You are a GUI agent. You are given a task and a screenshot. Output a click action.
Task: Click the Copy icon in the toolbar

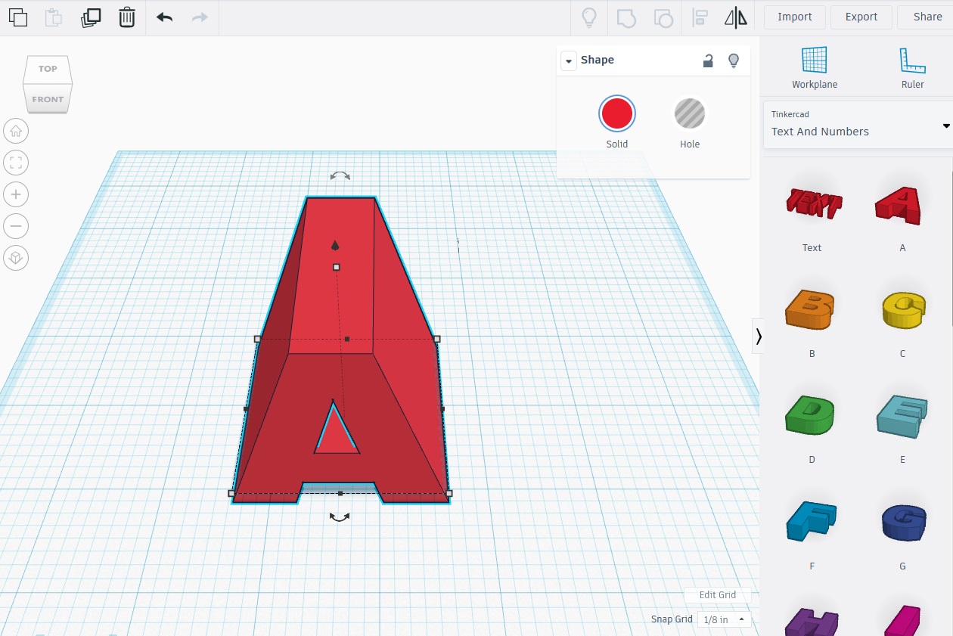pyautogui.click(x=17, y=17)
